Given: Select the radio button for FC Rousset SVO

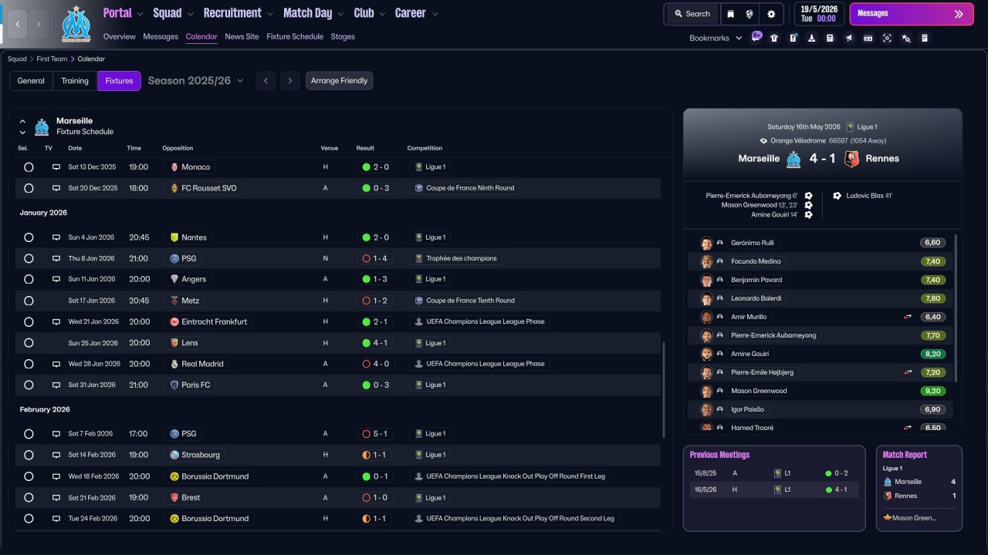Looking at the screenshot, I should pyautogui.click(x=29, y=188).
